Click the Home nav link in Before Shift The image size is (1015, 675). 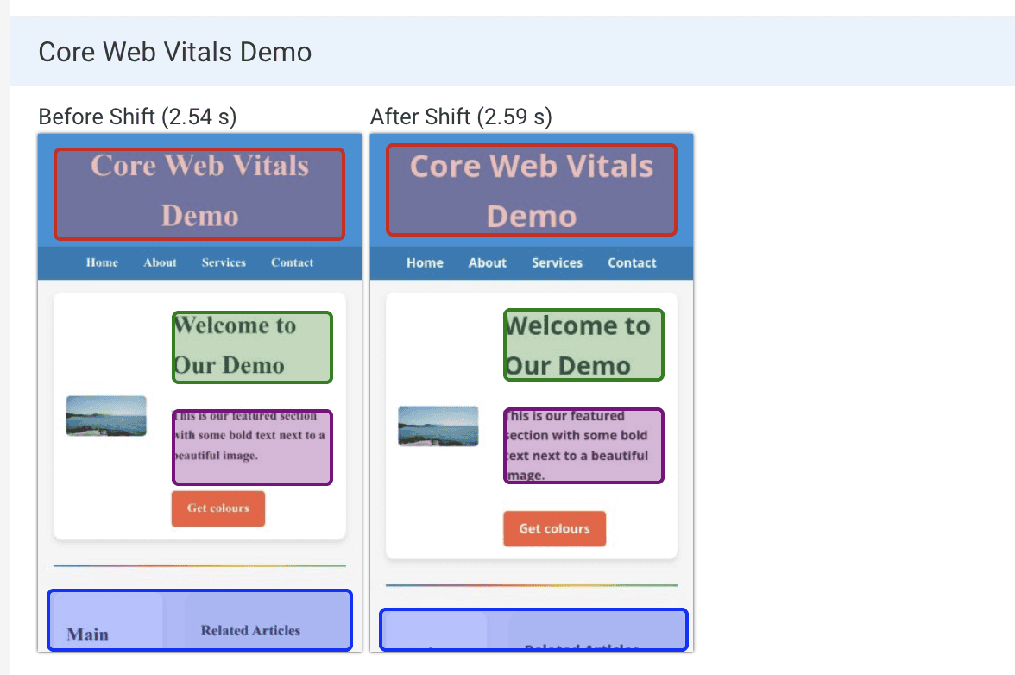(101, 262)
